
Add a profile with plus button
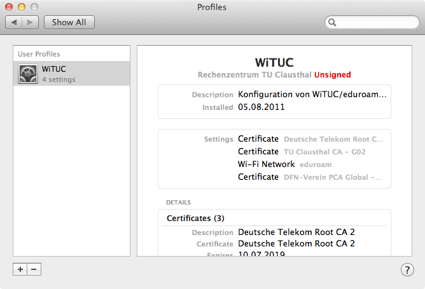click(20, 269)
